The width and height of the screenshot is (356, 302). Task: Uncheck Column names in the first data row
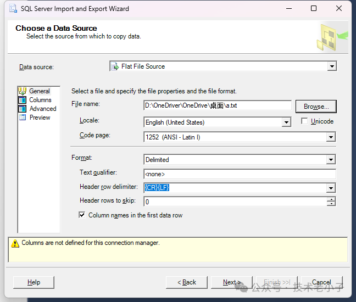pyautogui.click(x=82, y=215)
